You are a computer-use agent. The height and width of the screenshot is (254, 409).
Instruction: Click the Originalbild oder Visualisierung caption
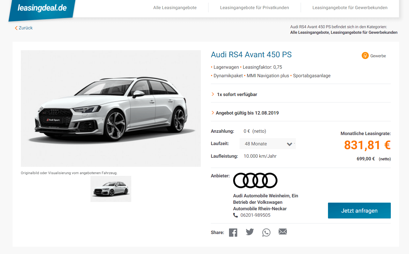click(69, 173)
